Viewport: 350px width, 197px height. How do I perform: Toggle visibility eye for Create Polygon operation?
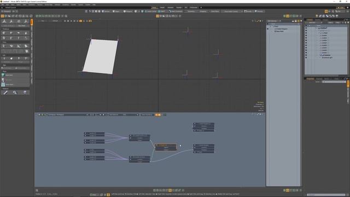click(x=267, y=29)
